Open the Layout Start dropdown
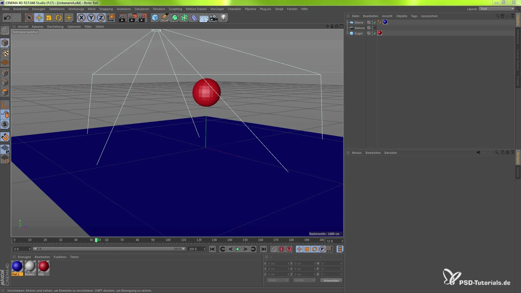The width and height of the screenshot is (521, 293). [497, 9]
